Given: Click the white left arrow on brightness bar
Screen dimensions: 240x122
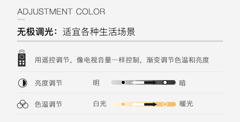Looking at the screenshot, I should tap(138, 83).
